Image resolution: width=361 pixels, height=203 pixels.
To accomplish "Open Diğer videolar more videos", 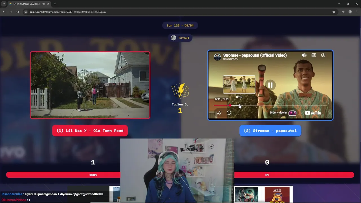I will click(283, 113).
